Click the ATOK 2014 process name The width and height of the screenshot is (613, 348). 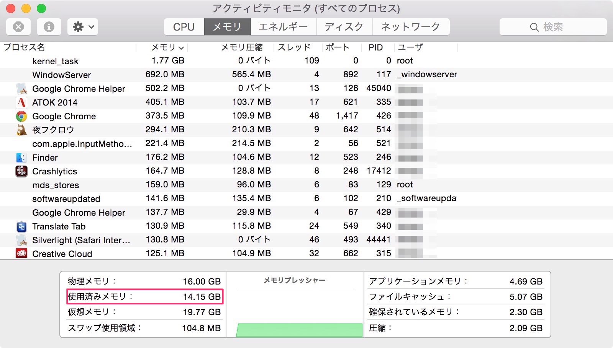click(55, 102)
